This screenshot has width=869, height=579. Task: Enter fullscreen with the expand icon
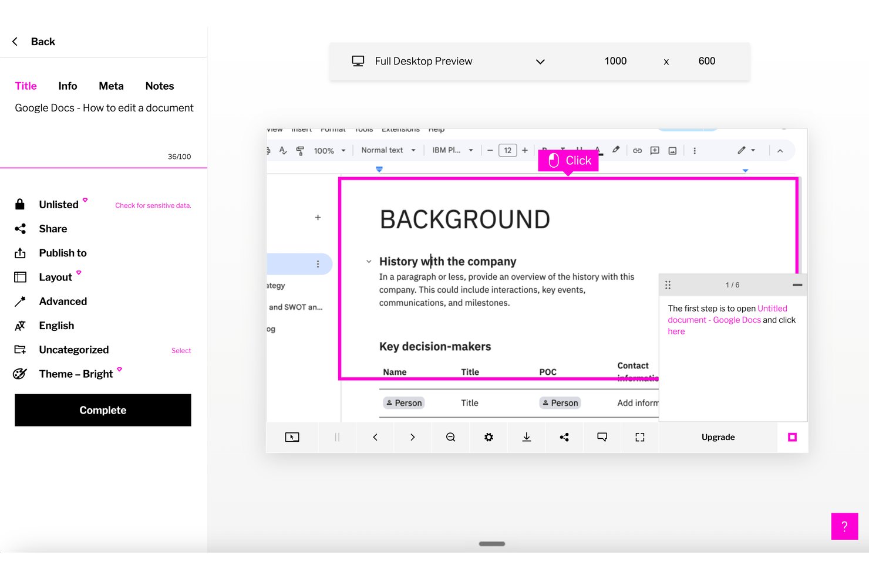[640, 437]
